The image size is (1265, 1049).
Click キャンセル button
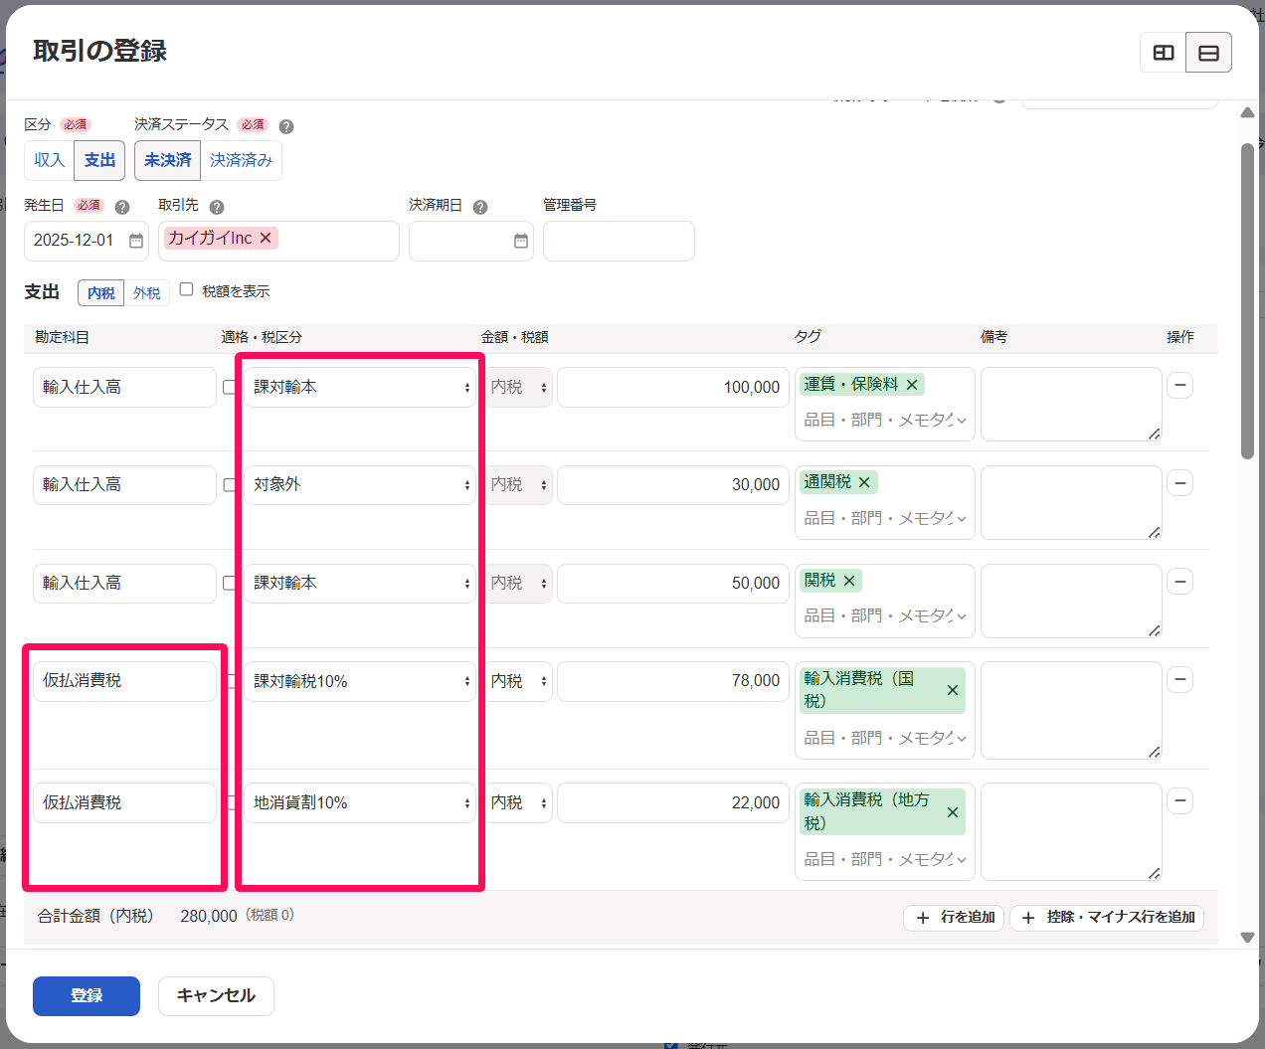click(216, 995)
